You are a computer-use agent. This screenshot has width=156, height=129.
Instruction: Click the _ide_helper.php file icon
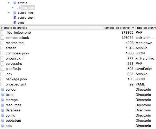(2, 33)
